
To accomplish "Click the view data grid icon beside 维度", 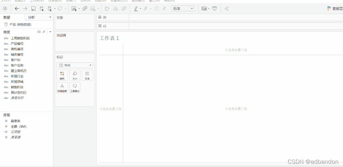I will click(x=39, y=32).
